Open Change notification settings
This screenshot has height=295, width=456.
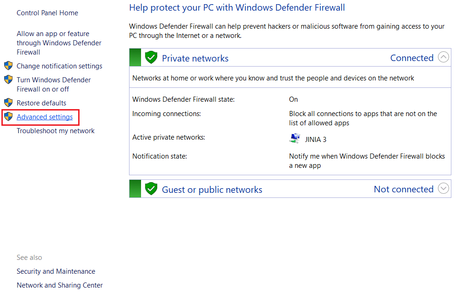click(59, 66)
